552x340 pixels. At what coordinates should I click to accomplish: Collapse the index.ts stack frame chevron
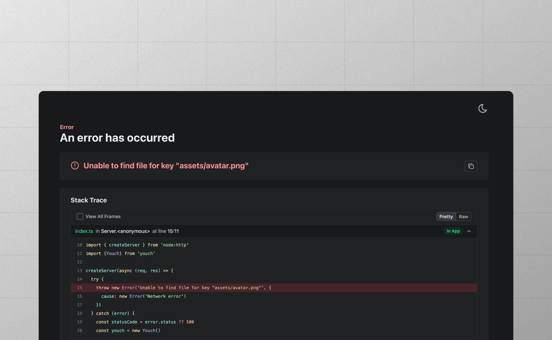[x=469, y=231]
